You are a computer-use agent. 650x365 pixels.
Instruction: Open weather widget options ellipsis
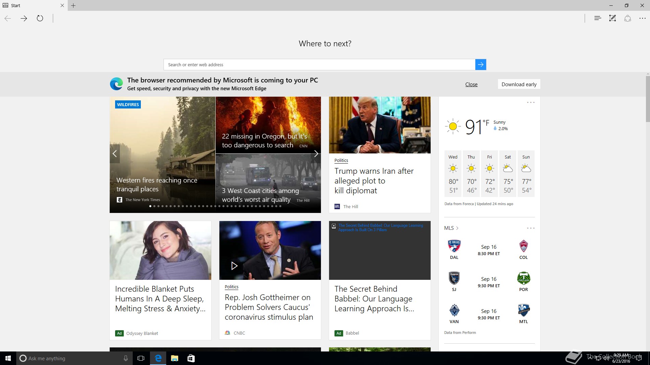(x=531, y=102)
